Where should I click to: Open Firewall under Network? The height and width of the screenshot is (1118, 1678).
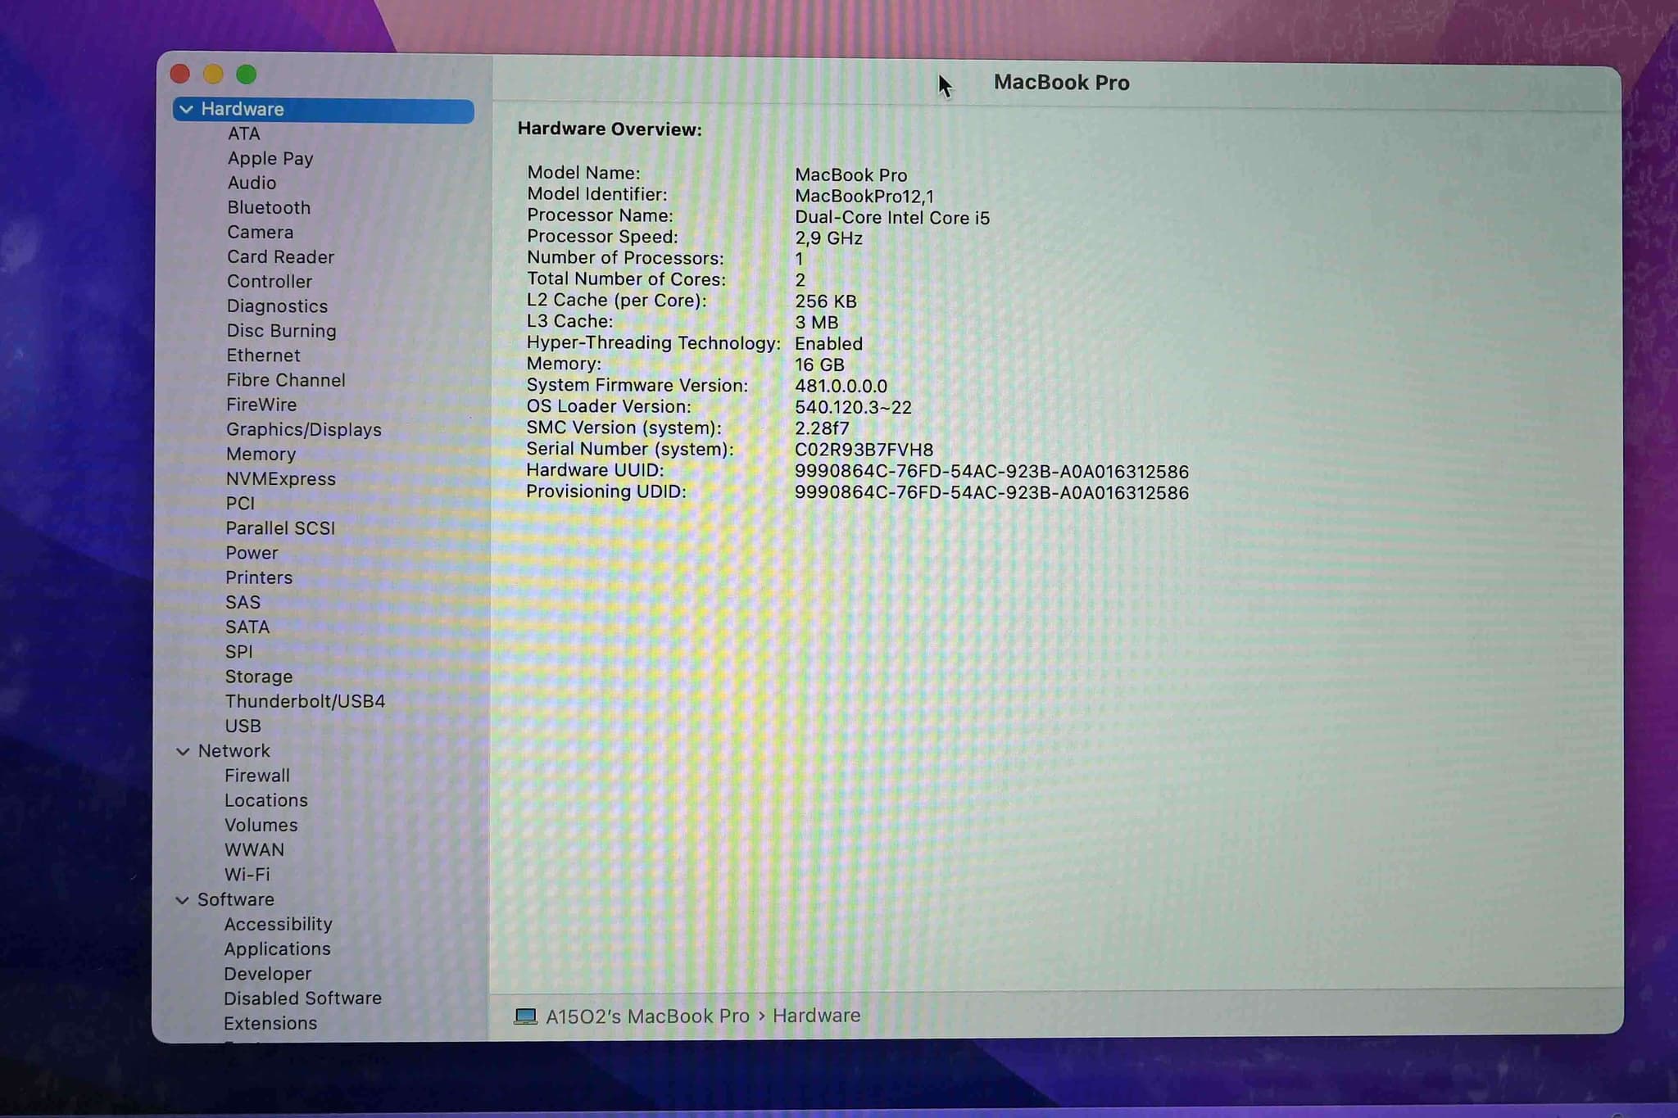pyautogui.click(x=257, y=776)
